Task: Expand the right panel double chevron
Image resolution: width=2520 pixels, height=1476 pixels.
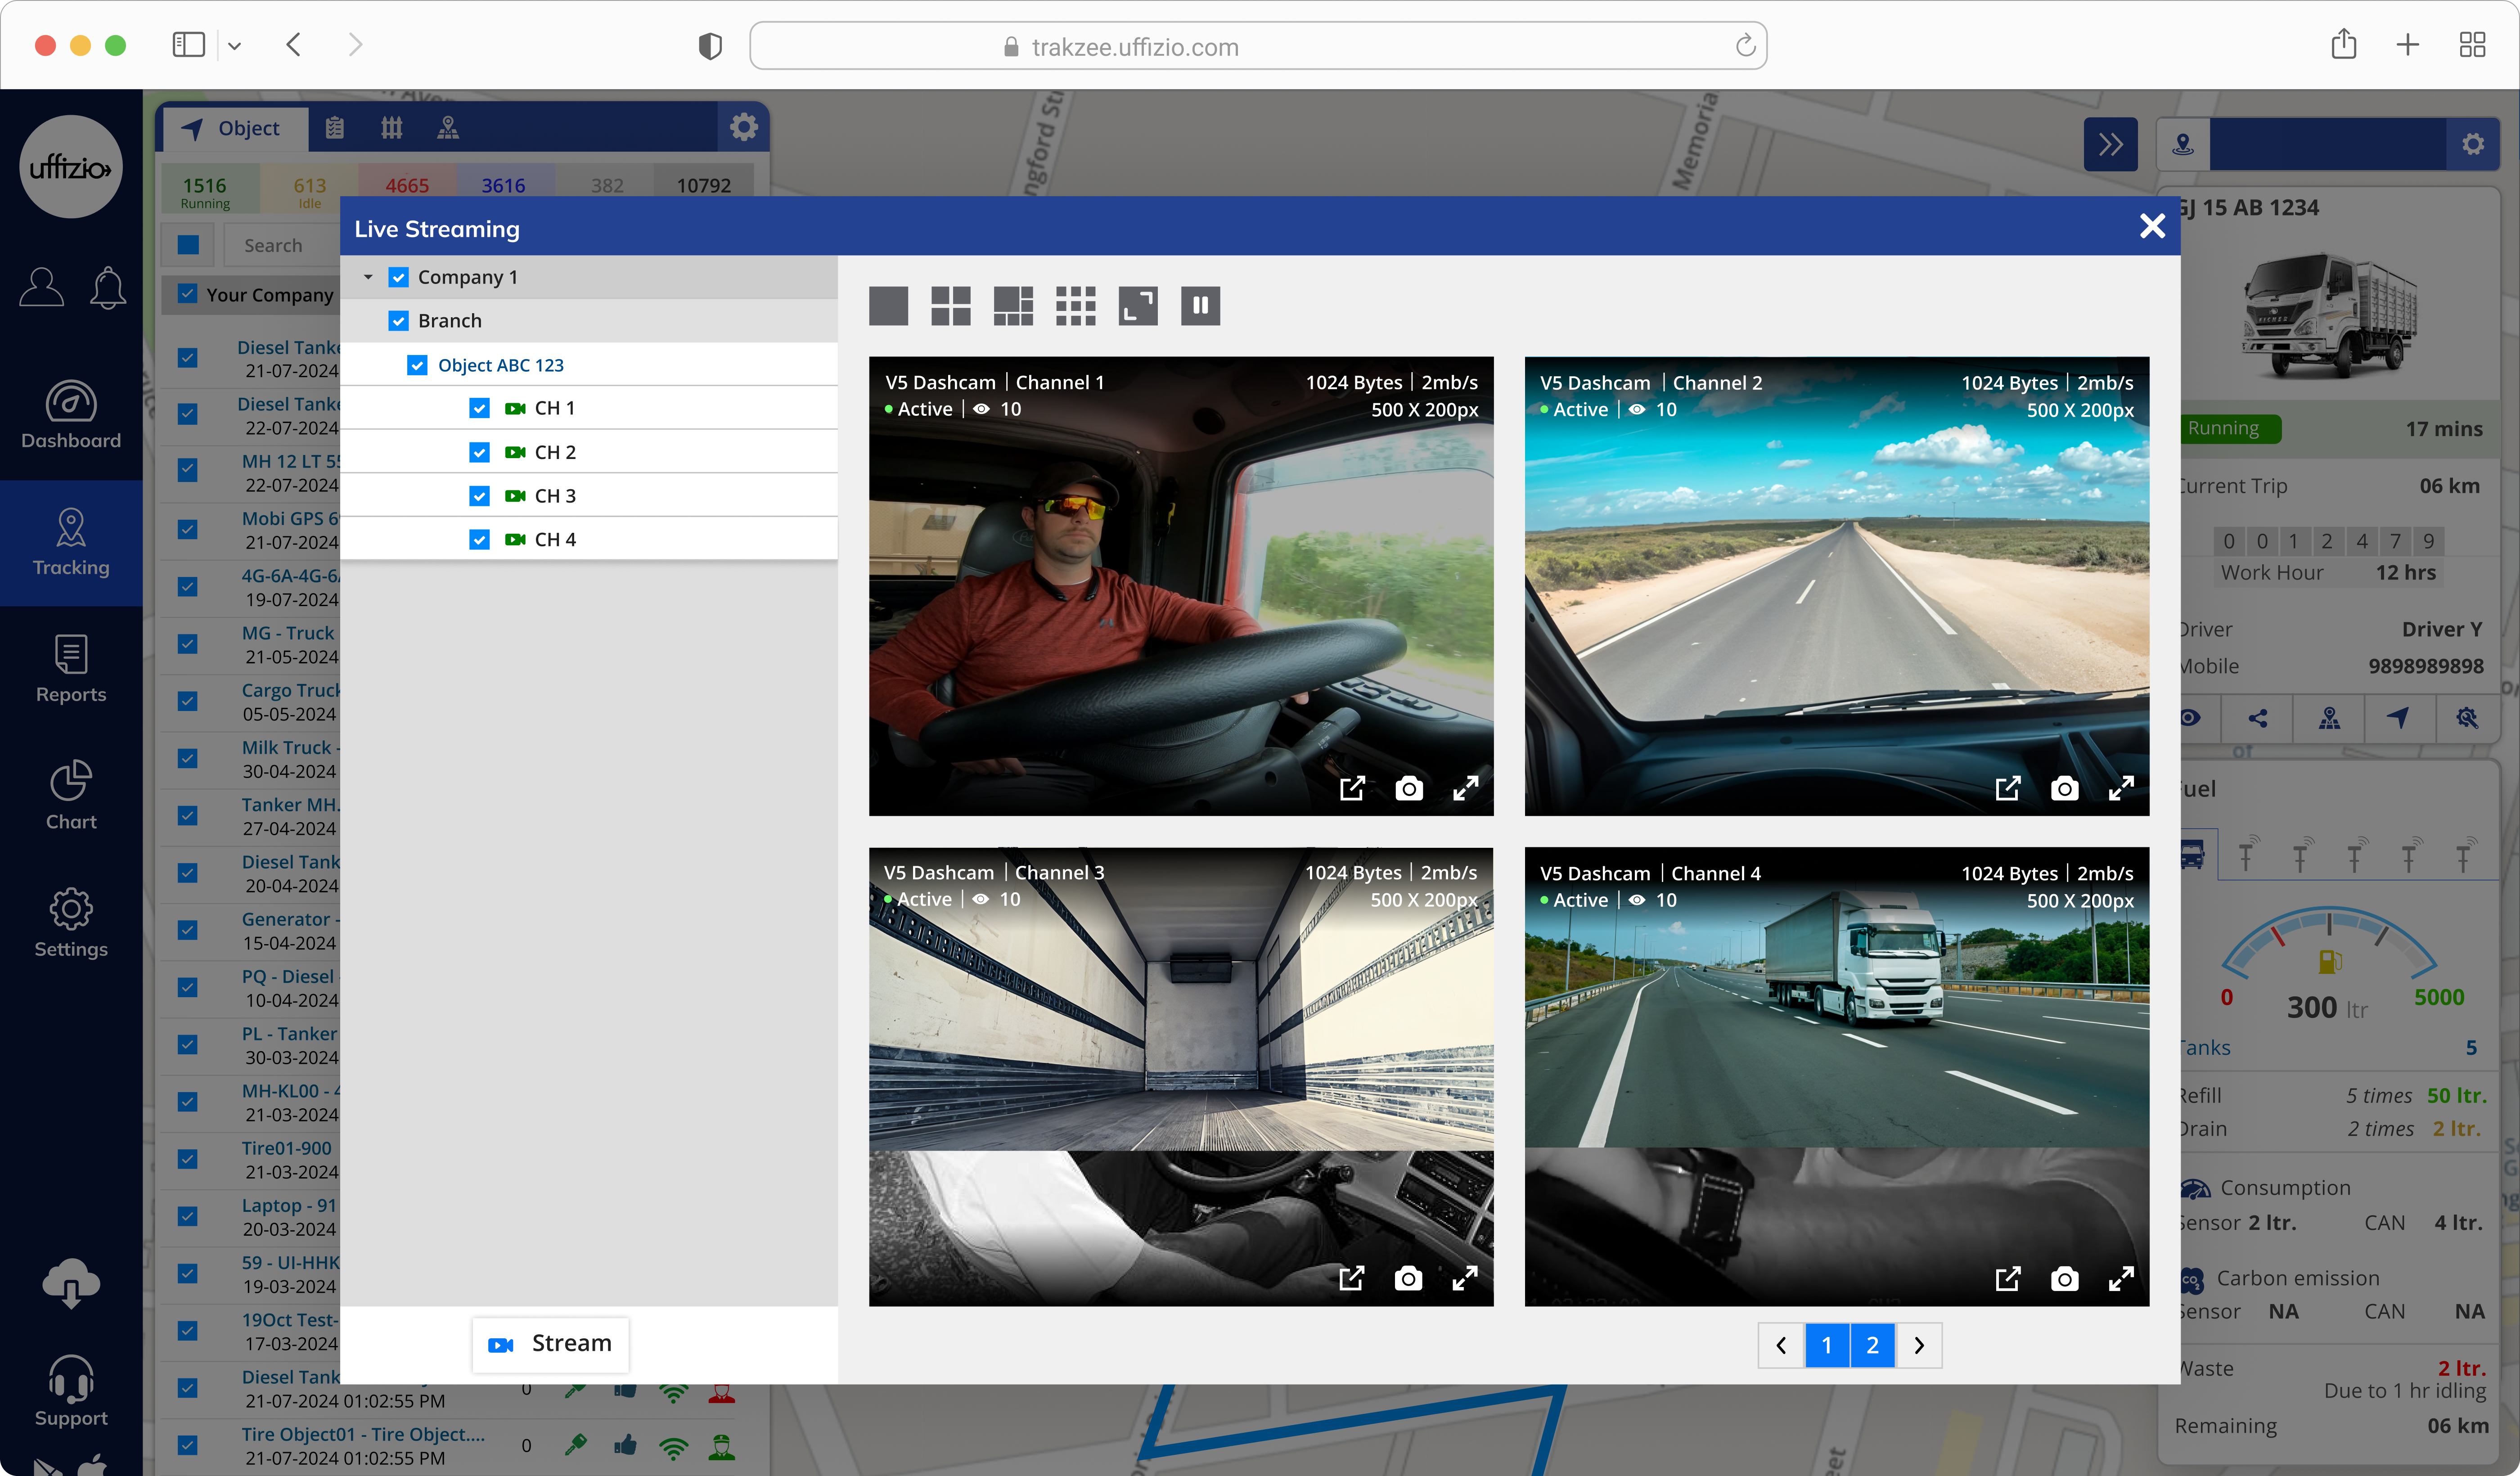Action: pos(2110,145)
